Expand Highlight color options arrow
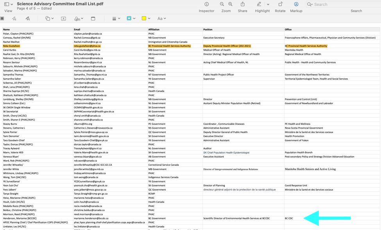Viewport: 381px width, 230px height. [268, 4]
